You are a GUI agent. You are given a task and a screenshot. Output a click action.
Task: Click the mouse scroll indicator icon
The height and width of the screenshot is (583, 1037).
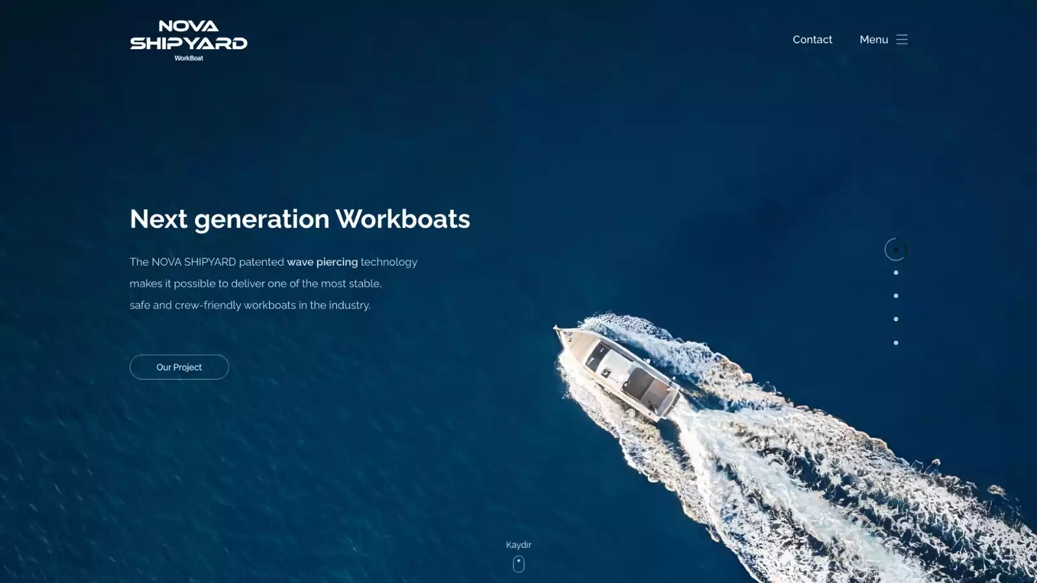[518, 564]
